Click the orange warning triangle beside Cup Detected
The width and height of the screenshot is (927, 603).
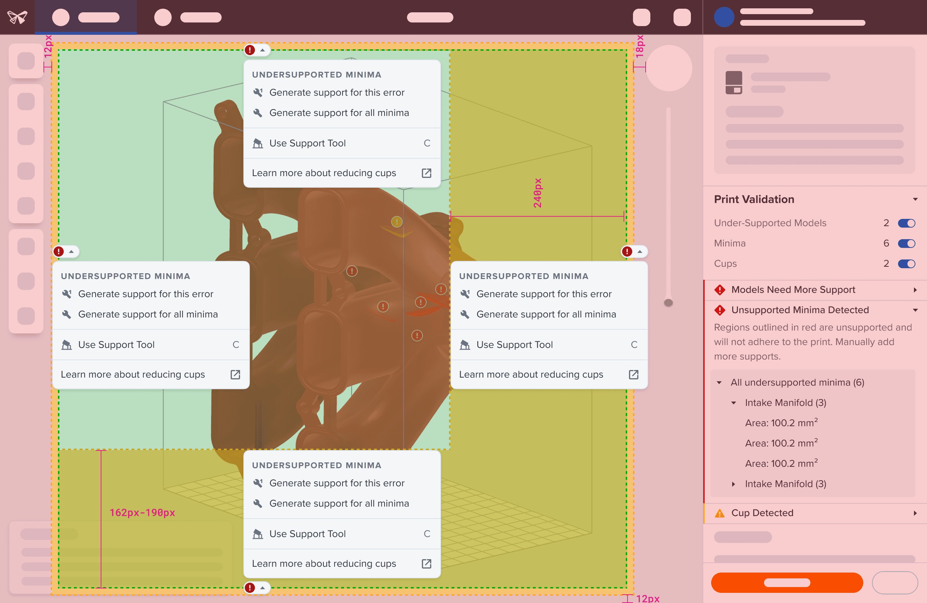point(720,513)
